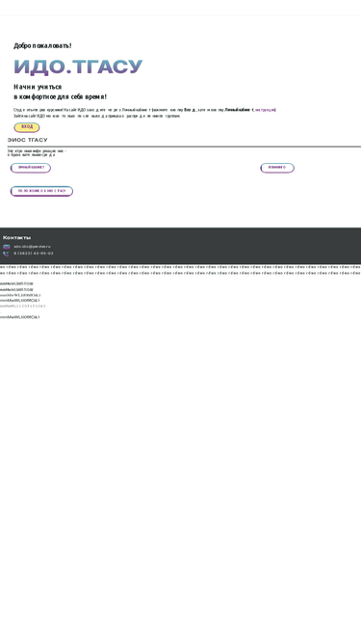Click the first text line below repeated row

coord(16,283)
